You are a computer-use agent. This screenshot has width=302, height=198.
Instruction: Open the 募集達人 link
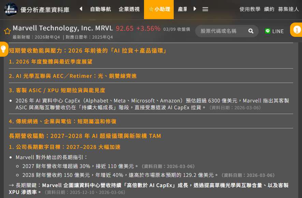[288, 9]
